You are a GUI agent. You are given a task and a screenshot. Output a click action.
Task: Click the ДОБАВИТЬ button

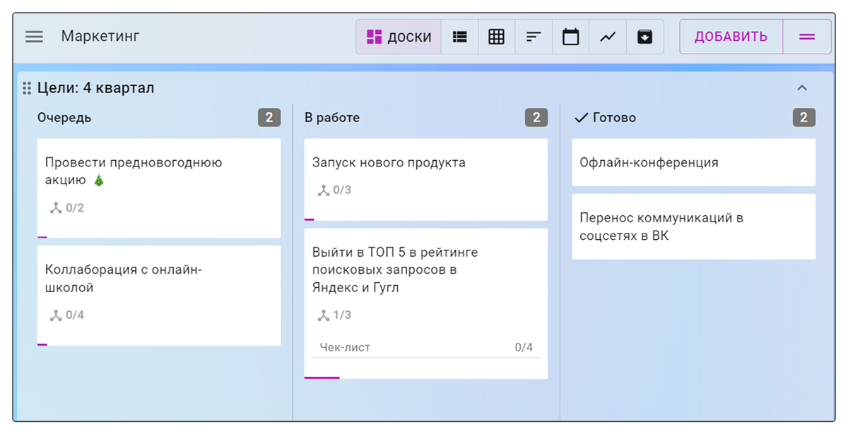[x=731, y=37]
